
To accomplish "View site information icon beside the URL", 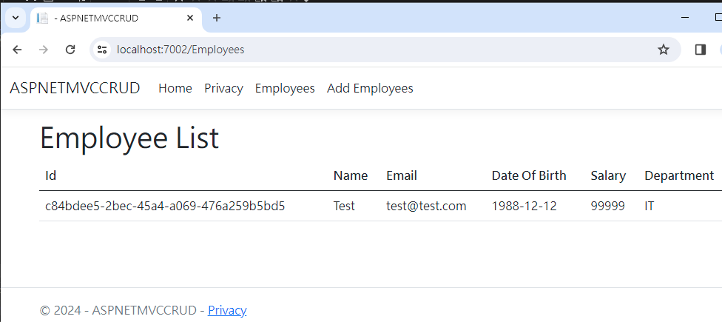I will coord(103,50).
